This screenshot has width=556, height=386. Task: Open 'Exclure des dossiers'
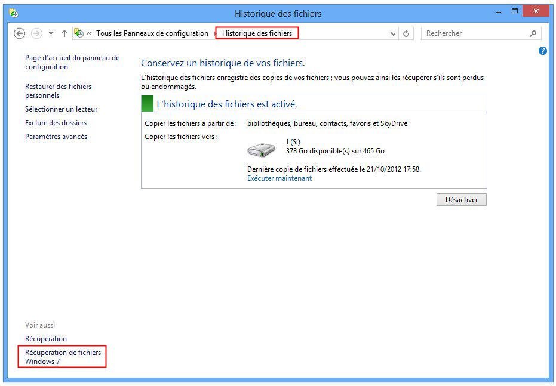point(56,123)
